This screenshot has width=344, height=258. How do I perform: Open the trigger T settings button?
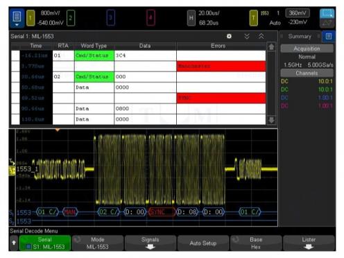(253, 18)
